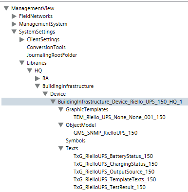Select TxG_RielloUPS_TestResult_150 entry

tap(110, 187)
